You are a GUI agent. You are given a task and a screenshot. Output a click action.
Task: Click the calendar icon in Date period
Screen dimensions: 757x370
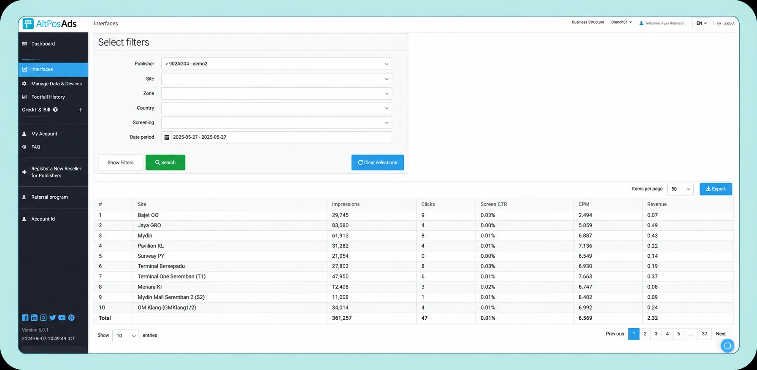click(x=167, y=137)
